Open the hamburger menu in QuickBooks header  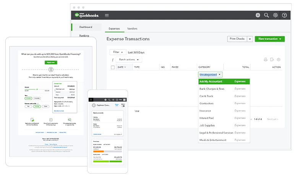pyautogui.click(x=107, y=15)
